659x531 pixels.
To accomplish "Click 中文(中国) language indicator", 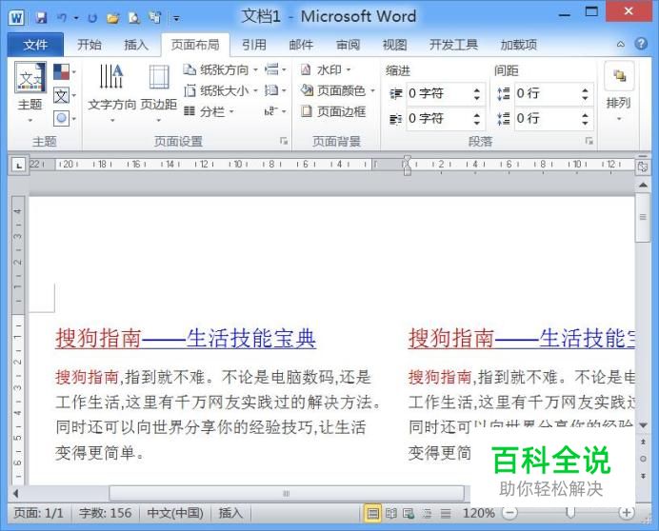I will pos(175,513).
